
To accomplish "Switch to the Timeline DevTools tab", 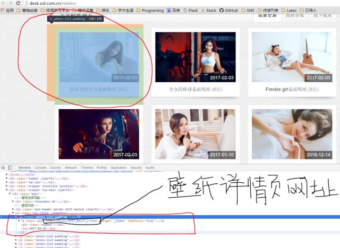I will (x=87, y=167).
